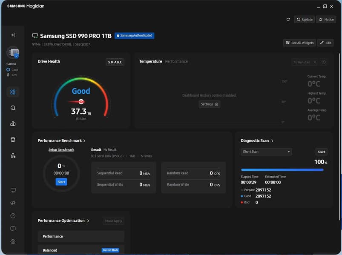The height and width of the screenshot is (255, 342).
Task: Click the Average Temp 0°C reading
Action: pyautogui.click(x=314, y=117)
